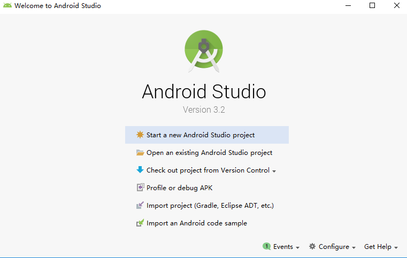The width and height of the screenshot is (407, 258).
Task: Select Import project (Gradle, Eclipse ADT, etc.)
Action: pos(207,205)
